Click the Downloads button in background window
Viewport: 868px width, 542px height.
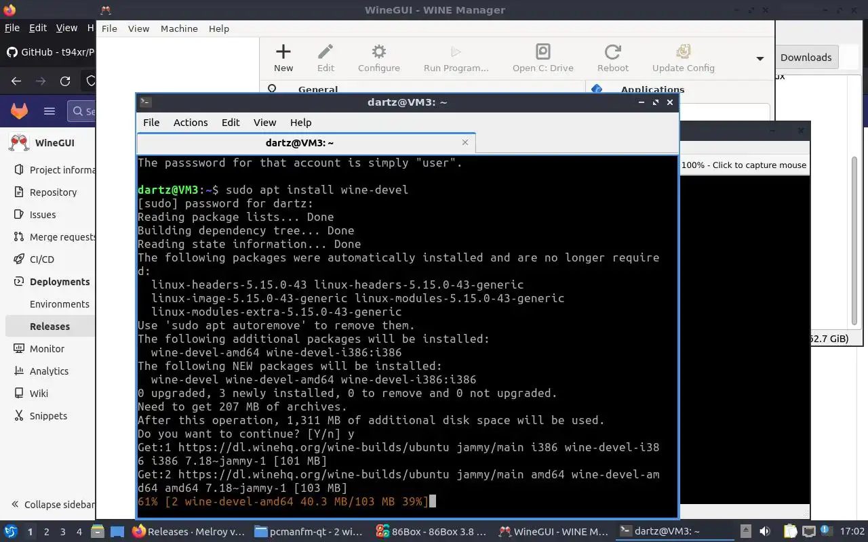point(806,58)
